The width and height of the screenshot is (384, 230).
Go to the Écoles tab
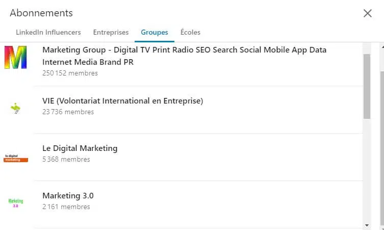[190, 32]
